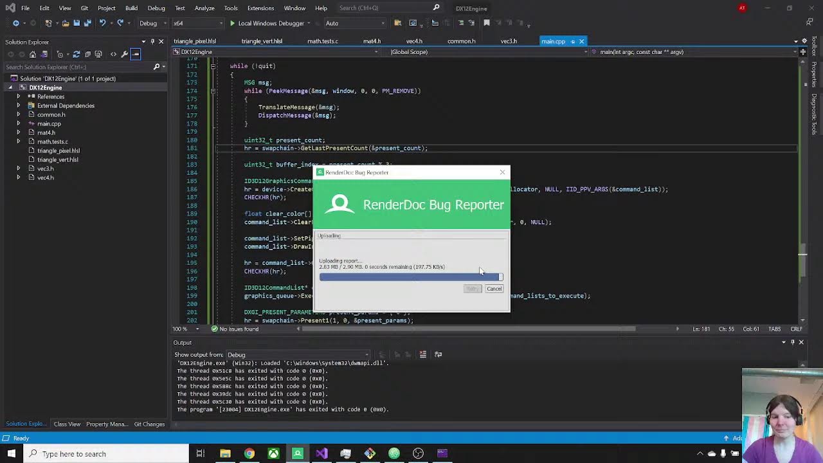
Task: Click the Redo arrow icon
Action: click(120, 23)
